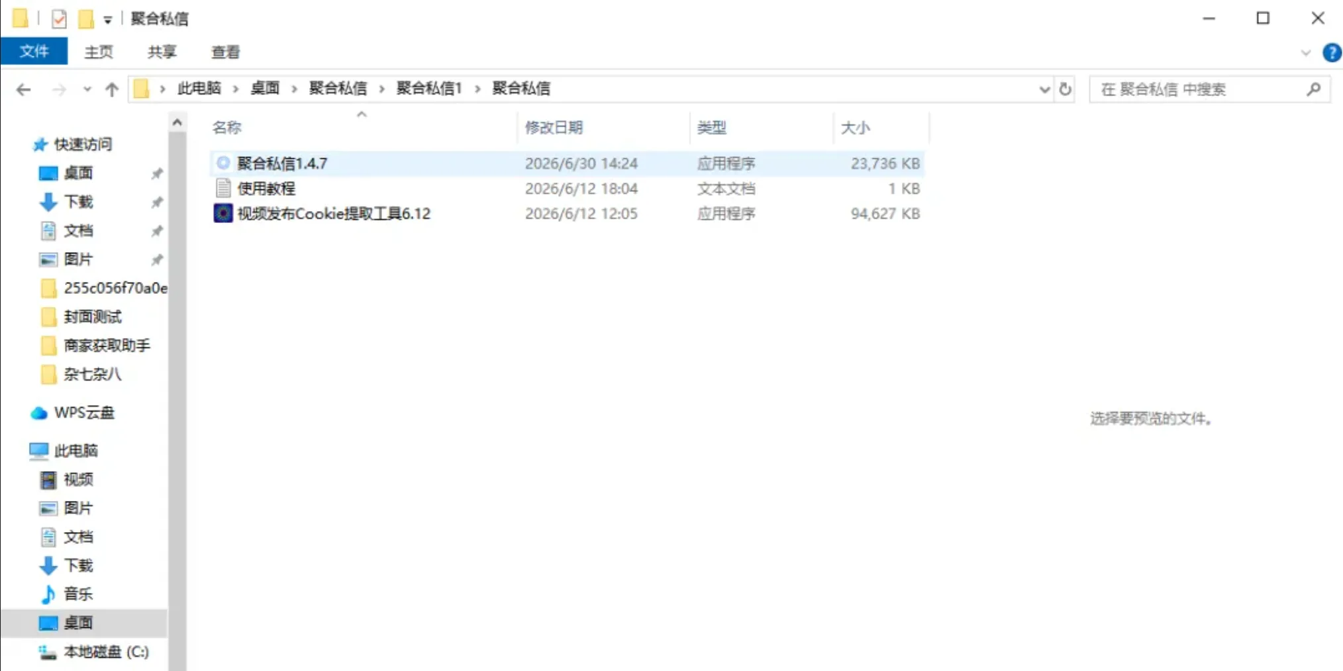Open customize quick access toolbar dropdown

pyautogui.click(x=107, y=20)
